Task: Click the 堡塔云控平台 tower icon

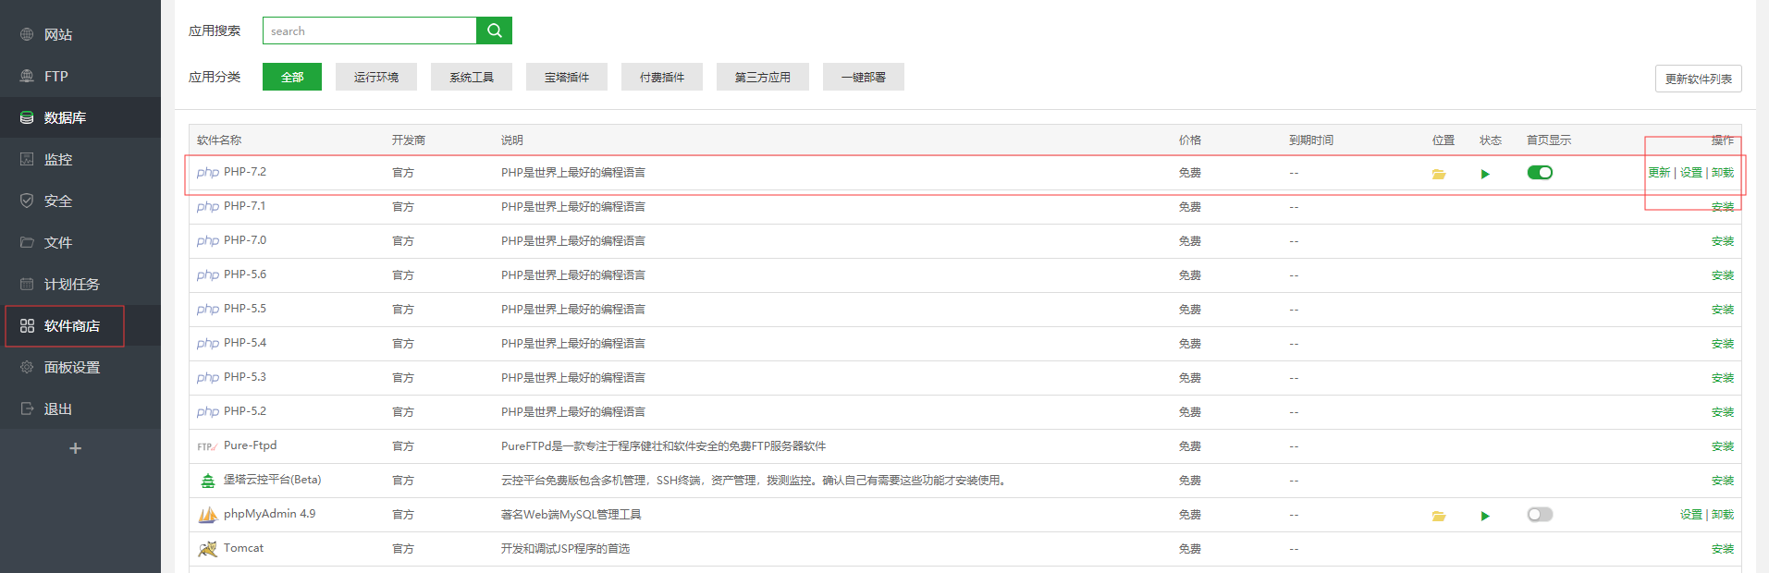Action: (x=208, y=481)
